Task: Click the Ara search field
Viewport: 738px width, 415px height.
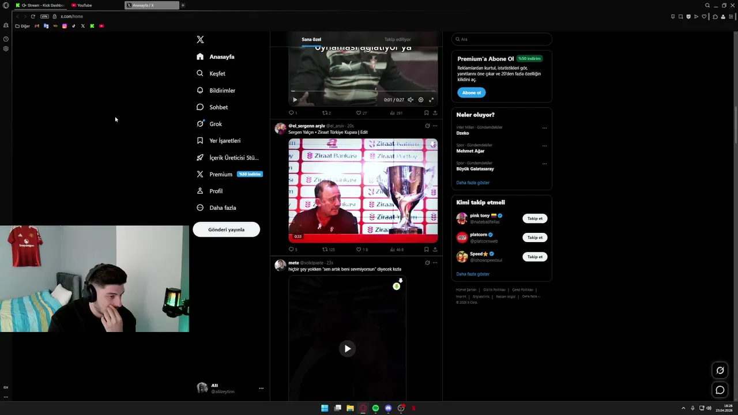Action: [x=502, y=39]
